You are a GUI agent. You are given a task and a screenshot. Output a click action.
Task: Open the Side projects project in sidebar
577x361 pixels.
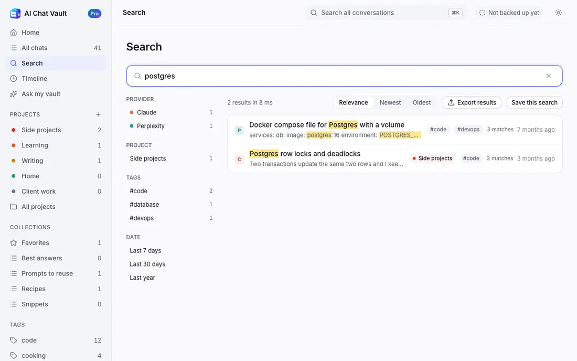56,130
